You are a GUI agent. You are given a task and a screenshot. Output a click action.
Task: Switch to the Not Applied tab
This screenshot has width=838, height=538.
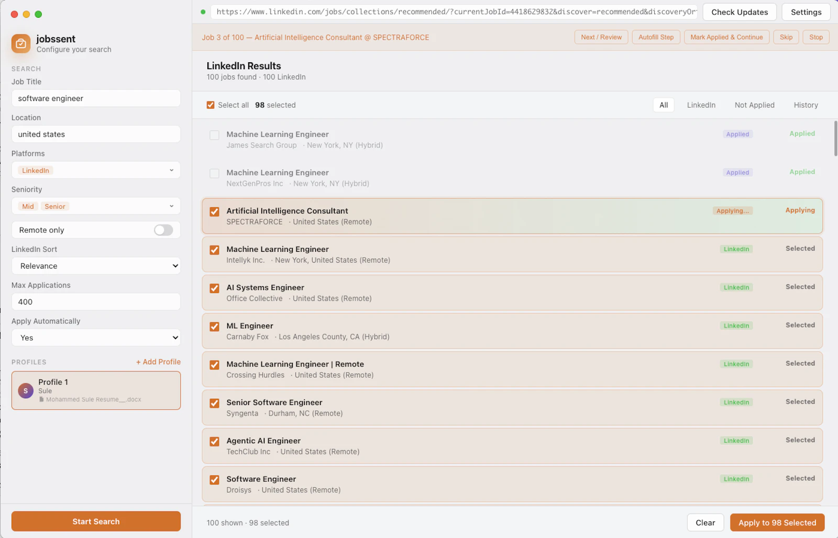click(x=754, y=105)
